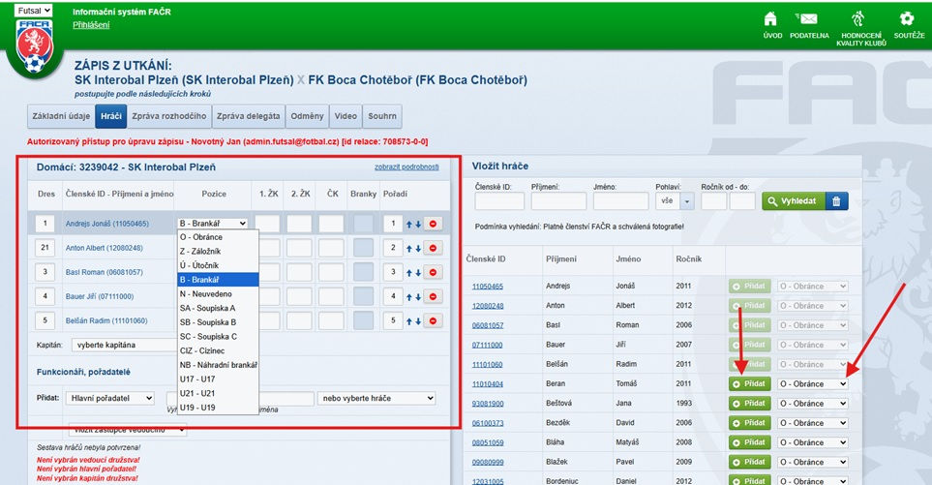Image resolution: width=932 pixels, height=485 pixels.
Task: Open position dropdown for Blažek Pavel
Action: [813, 462]
